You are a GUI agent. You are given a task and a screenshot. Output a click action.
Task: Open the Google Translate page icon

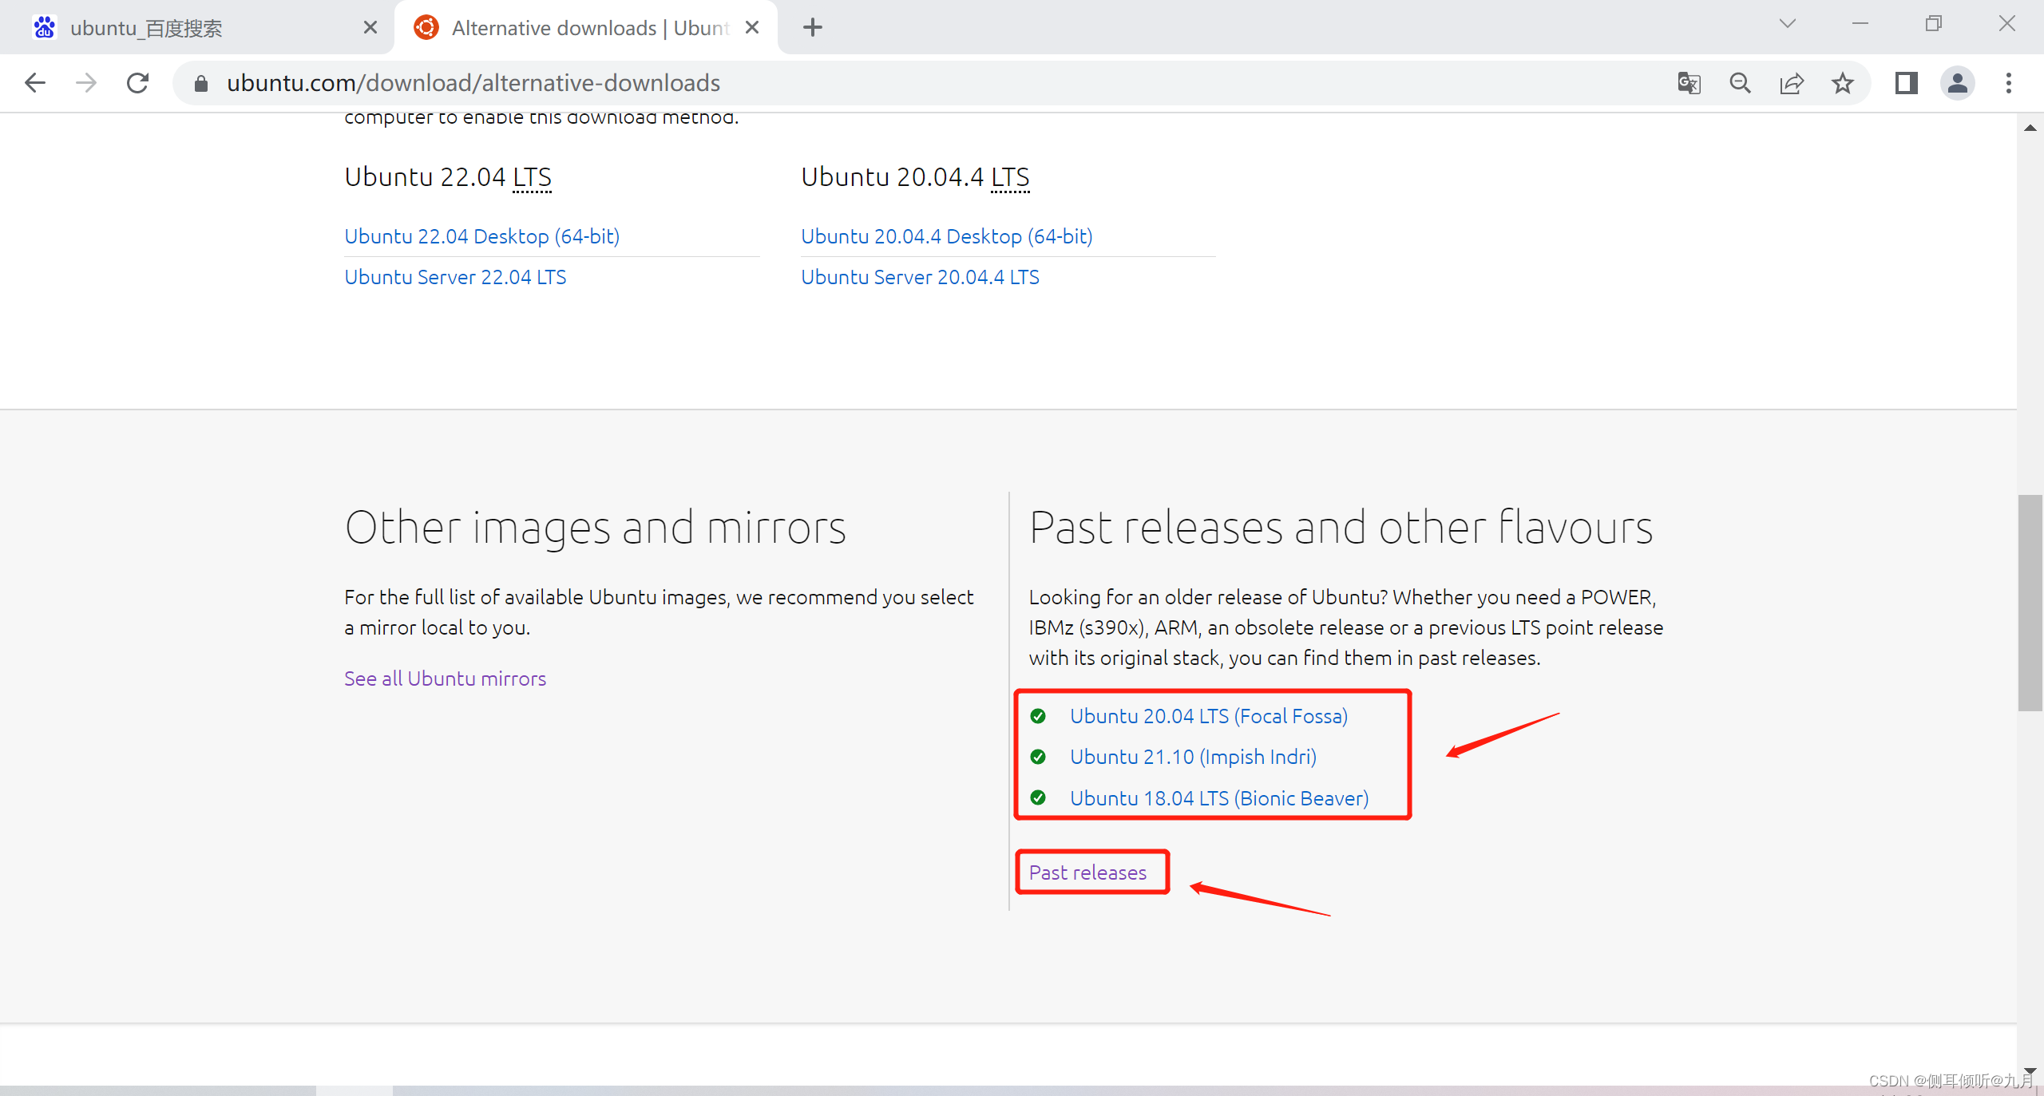(1689, 83)
